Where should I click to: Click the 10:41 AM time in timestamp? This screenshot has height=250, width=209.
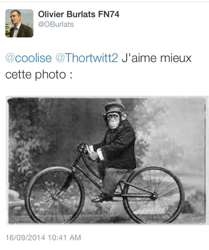pyautogui.click(x=64, y=238)
